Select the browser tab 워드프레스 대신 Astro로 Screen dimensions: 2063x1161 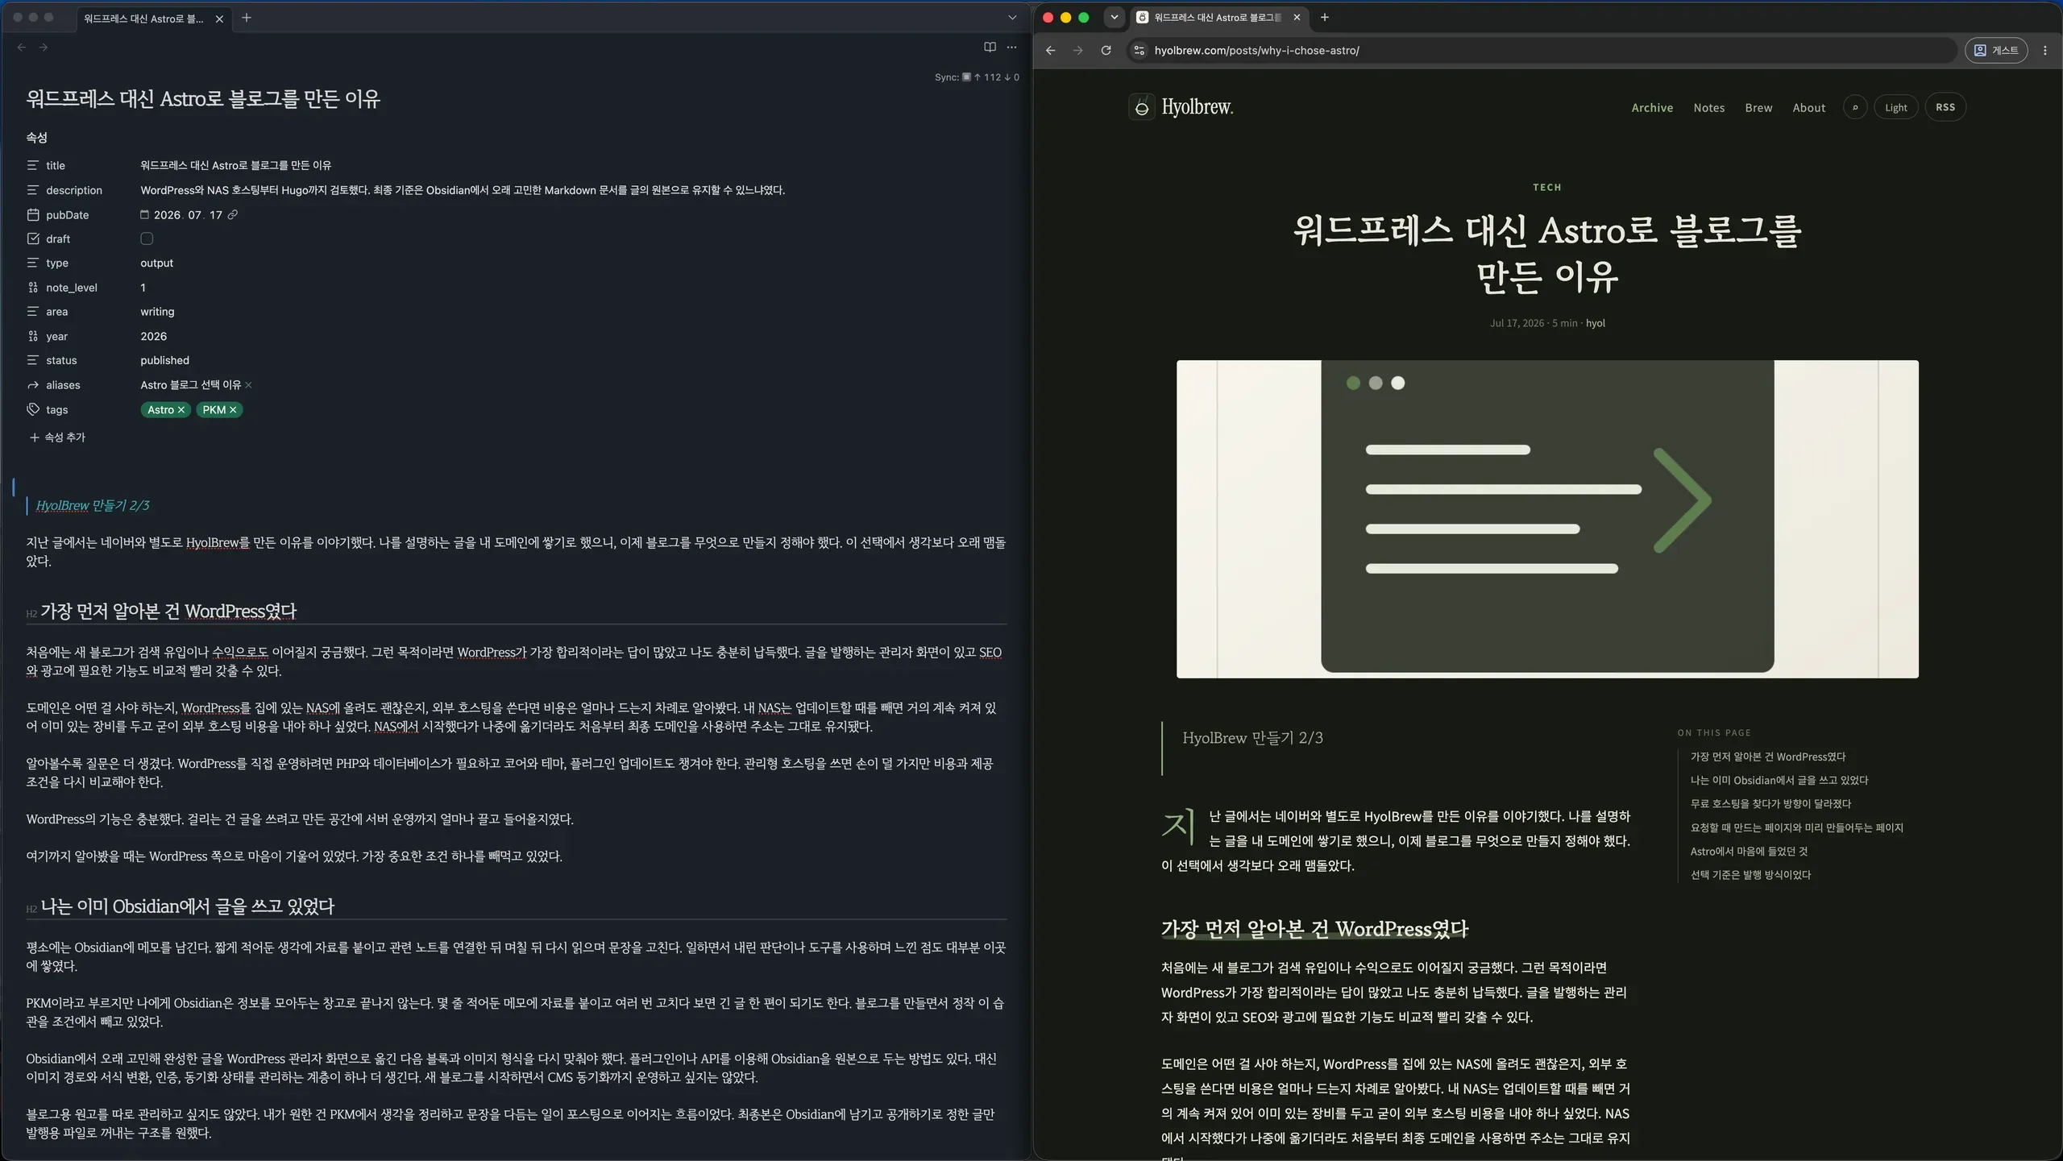tap(1217, 17)
